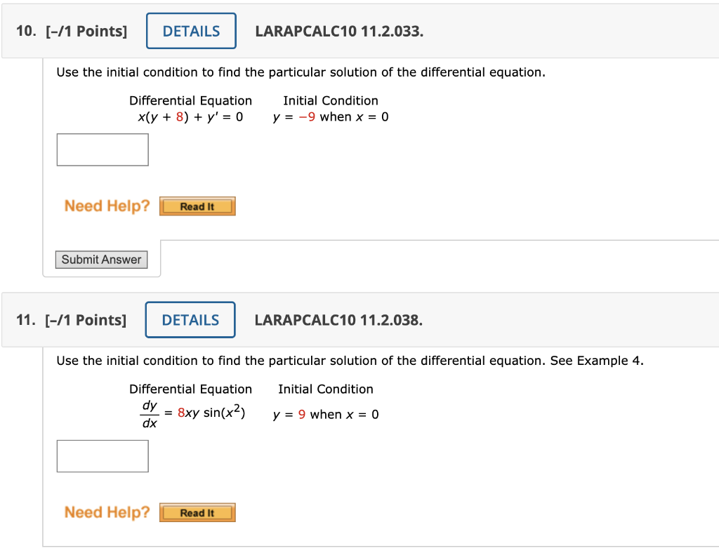Image resolution: width=719 pixels, height=553 pixels.
Task: Click the LARAPCALC10 11.2.038 problem code
Action: click(338, 321)
